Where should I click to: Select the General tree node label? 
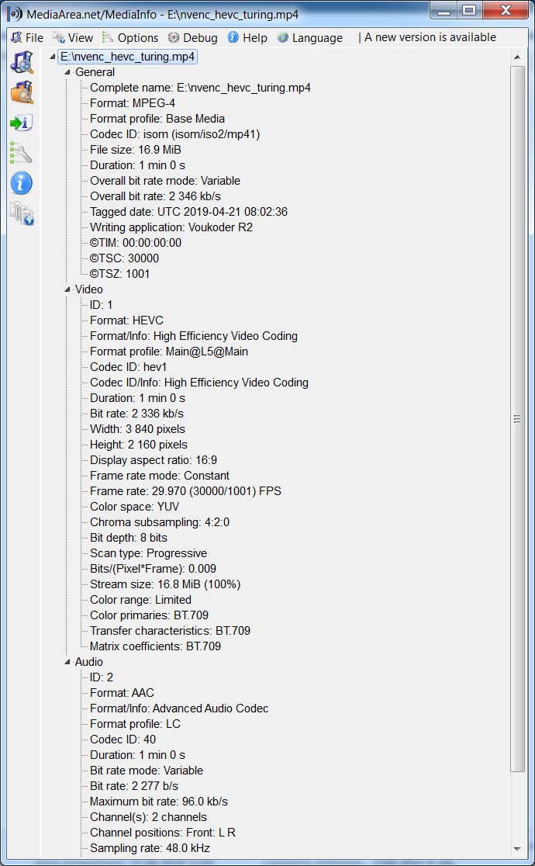click(x=95, y=72)
